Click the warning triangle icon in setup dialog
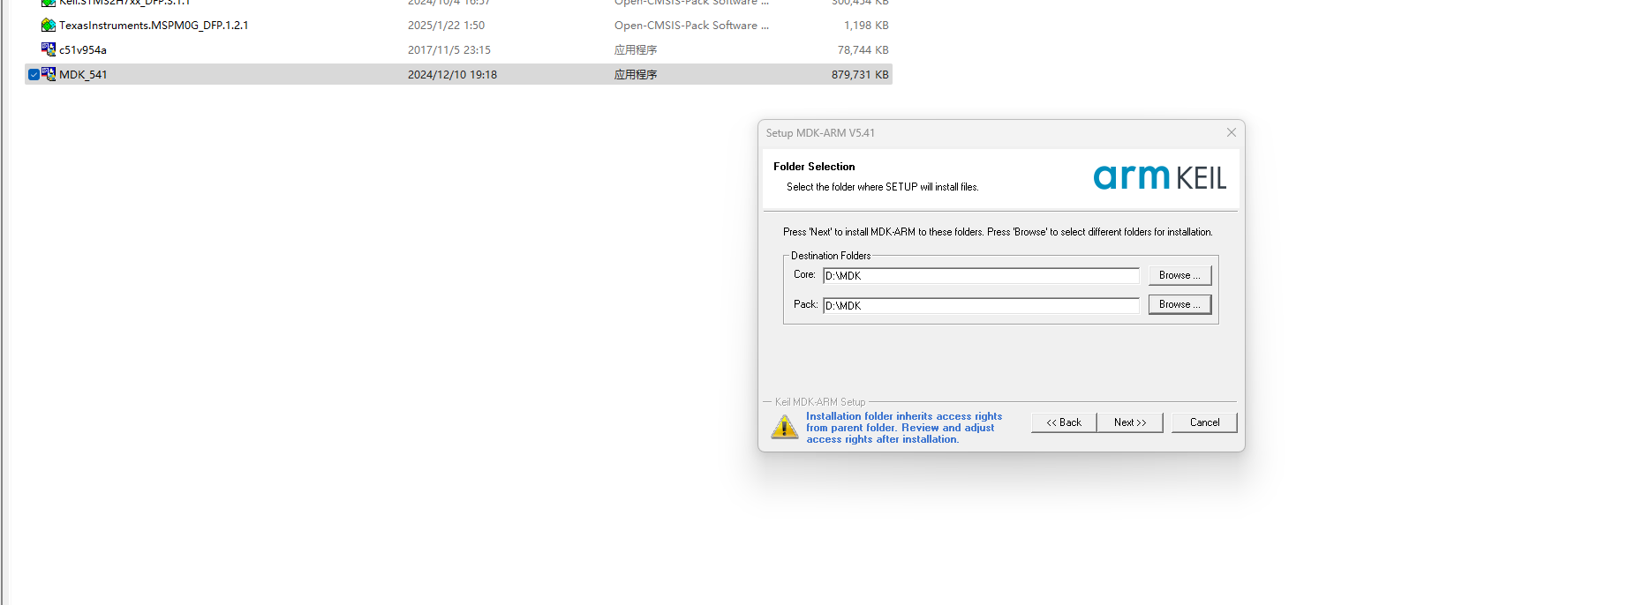This screenshot has height=605, width=1643. tap(784, 427)
